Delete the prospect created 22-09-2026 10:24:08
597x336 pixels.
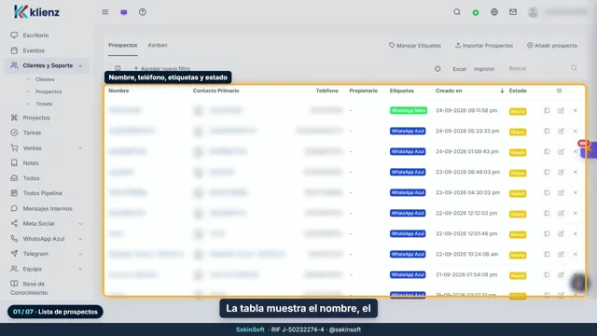coord(576,254)
